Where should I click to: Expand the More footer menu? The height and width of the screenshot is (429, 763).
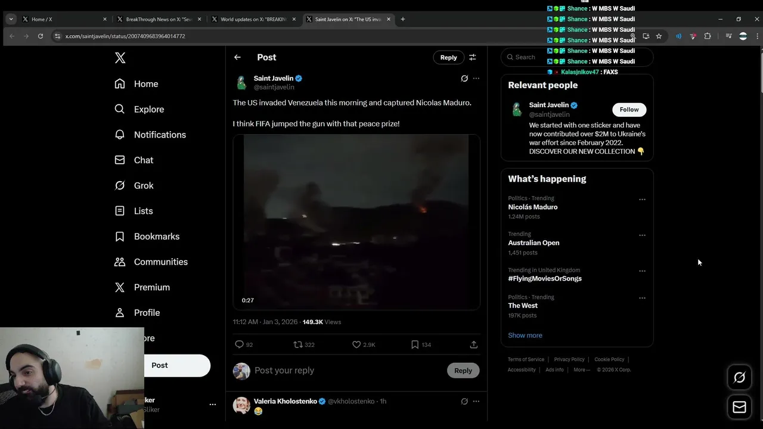582,370
